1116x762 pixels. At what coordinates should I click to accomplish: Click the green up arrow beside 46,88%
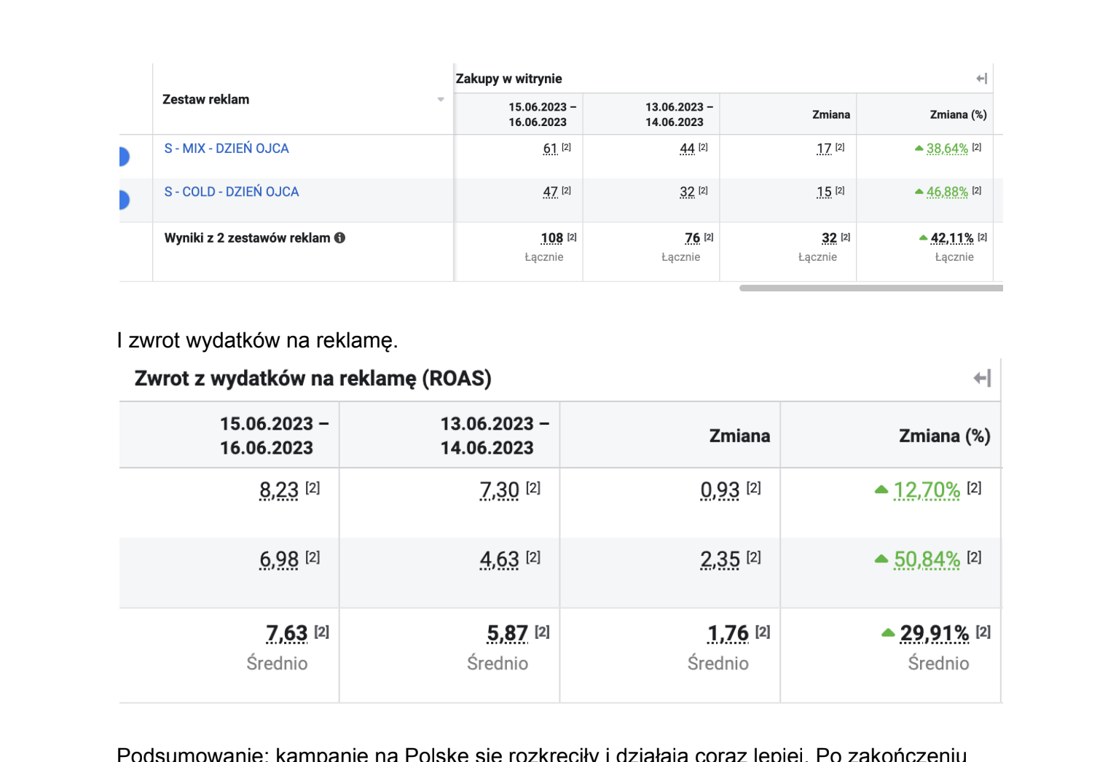tap(919, 192)
